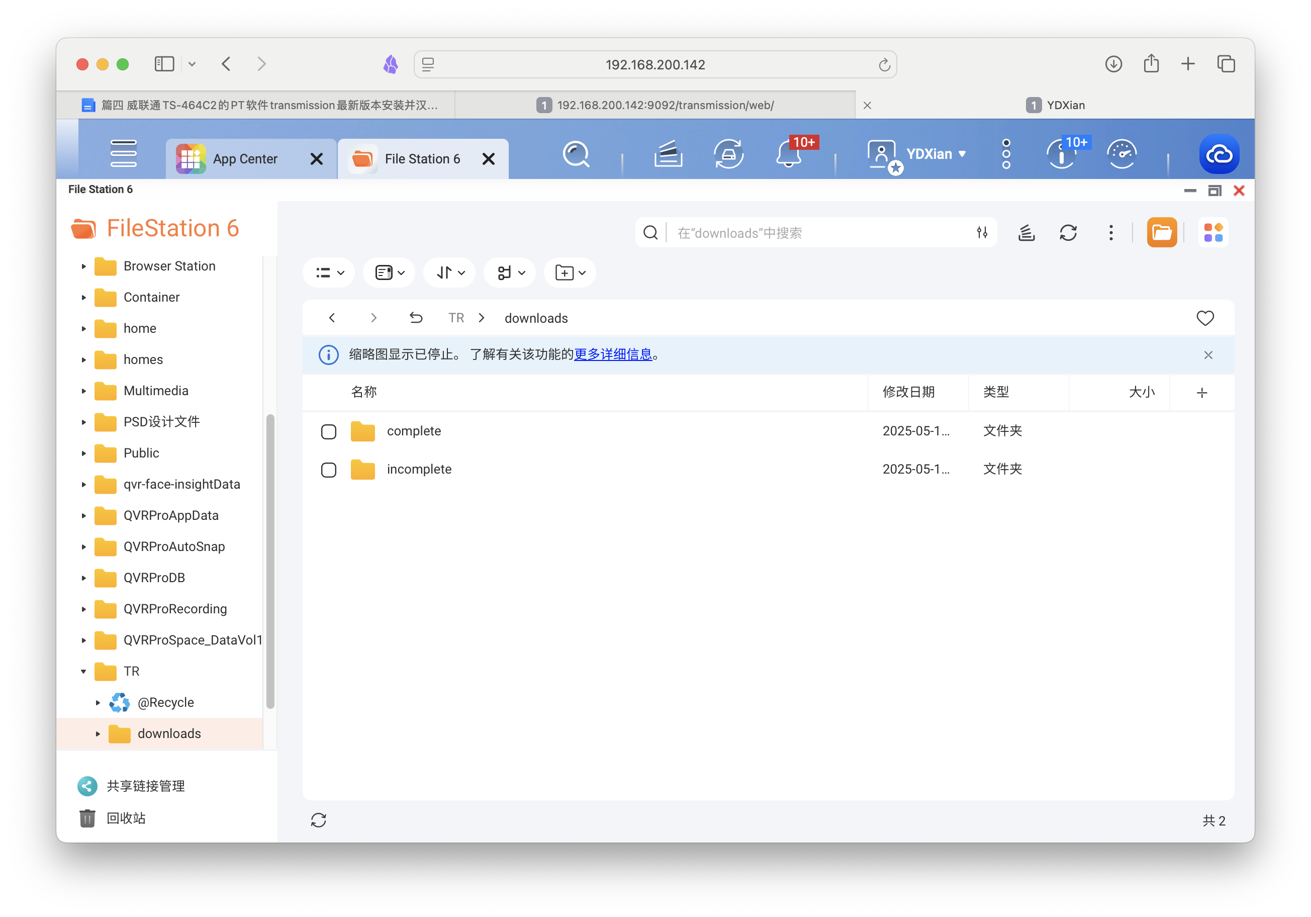1311x917 pixels.
Task: Select the incomplete folder row
Action: point(768,470)
